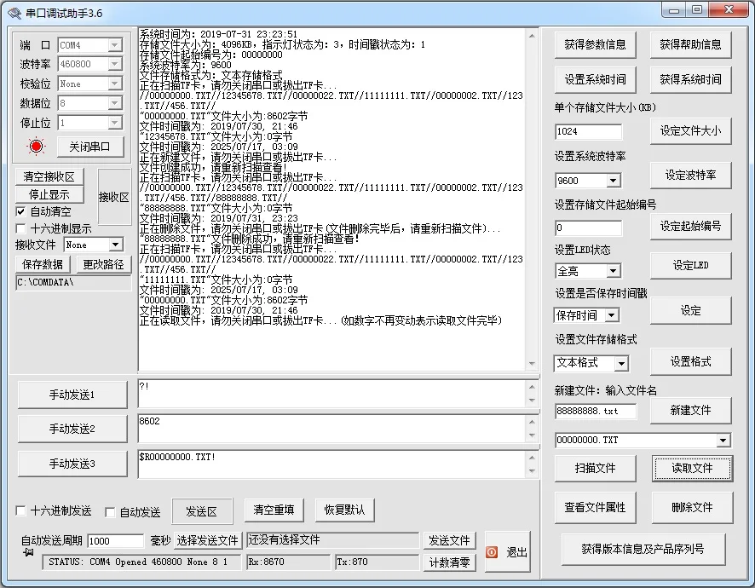Click the 更改路径 button
The image size is (755, 588).
tap(103, 264)
